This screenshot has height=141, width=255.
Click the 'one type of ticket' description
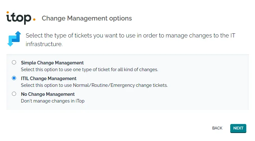tap(89, 69)
